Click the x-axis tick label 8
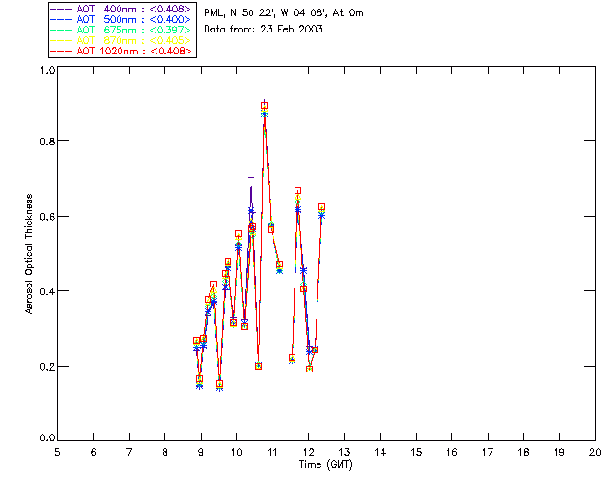The height and width of the screenshot is (489, 612). tap(165, 452)
